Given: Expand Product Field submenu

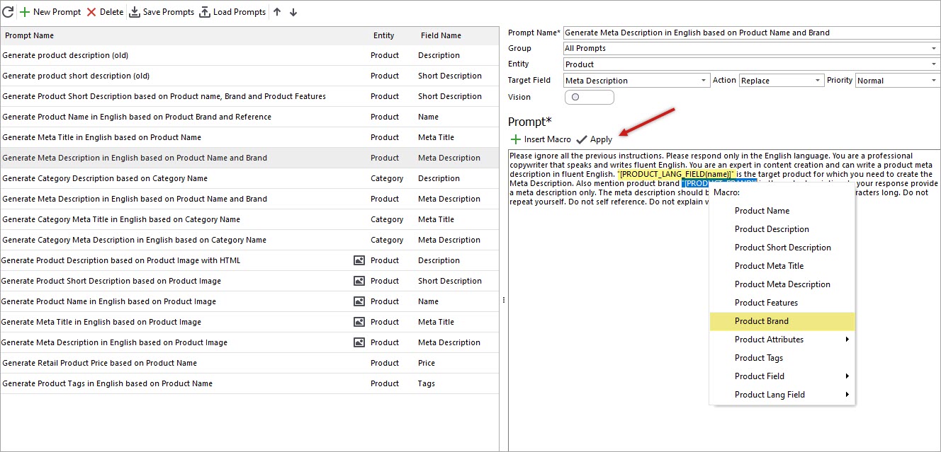Looking at the screenshot, I should tap(782, 376).
